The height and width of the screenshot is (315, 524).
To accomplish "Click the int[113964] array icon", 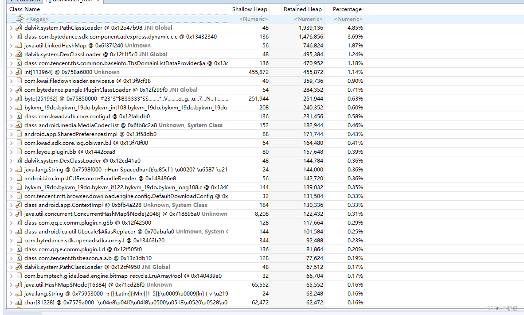I will coord(19,72).
